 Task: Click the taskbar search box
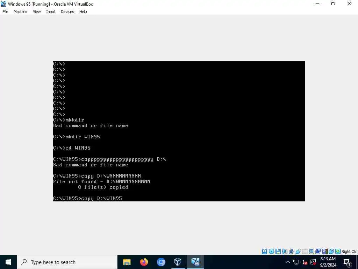point(67,262)
